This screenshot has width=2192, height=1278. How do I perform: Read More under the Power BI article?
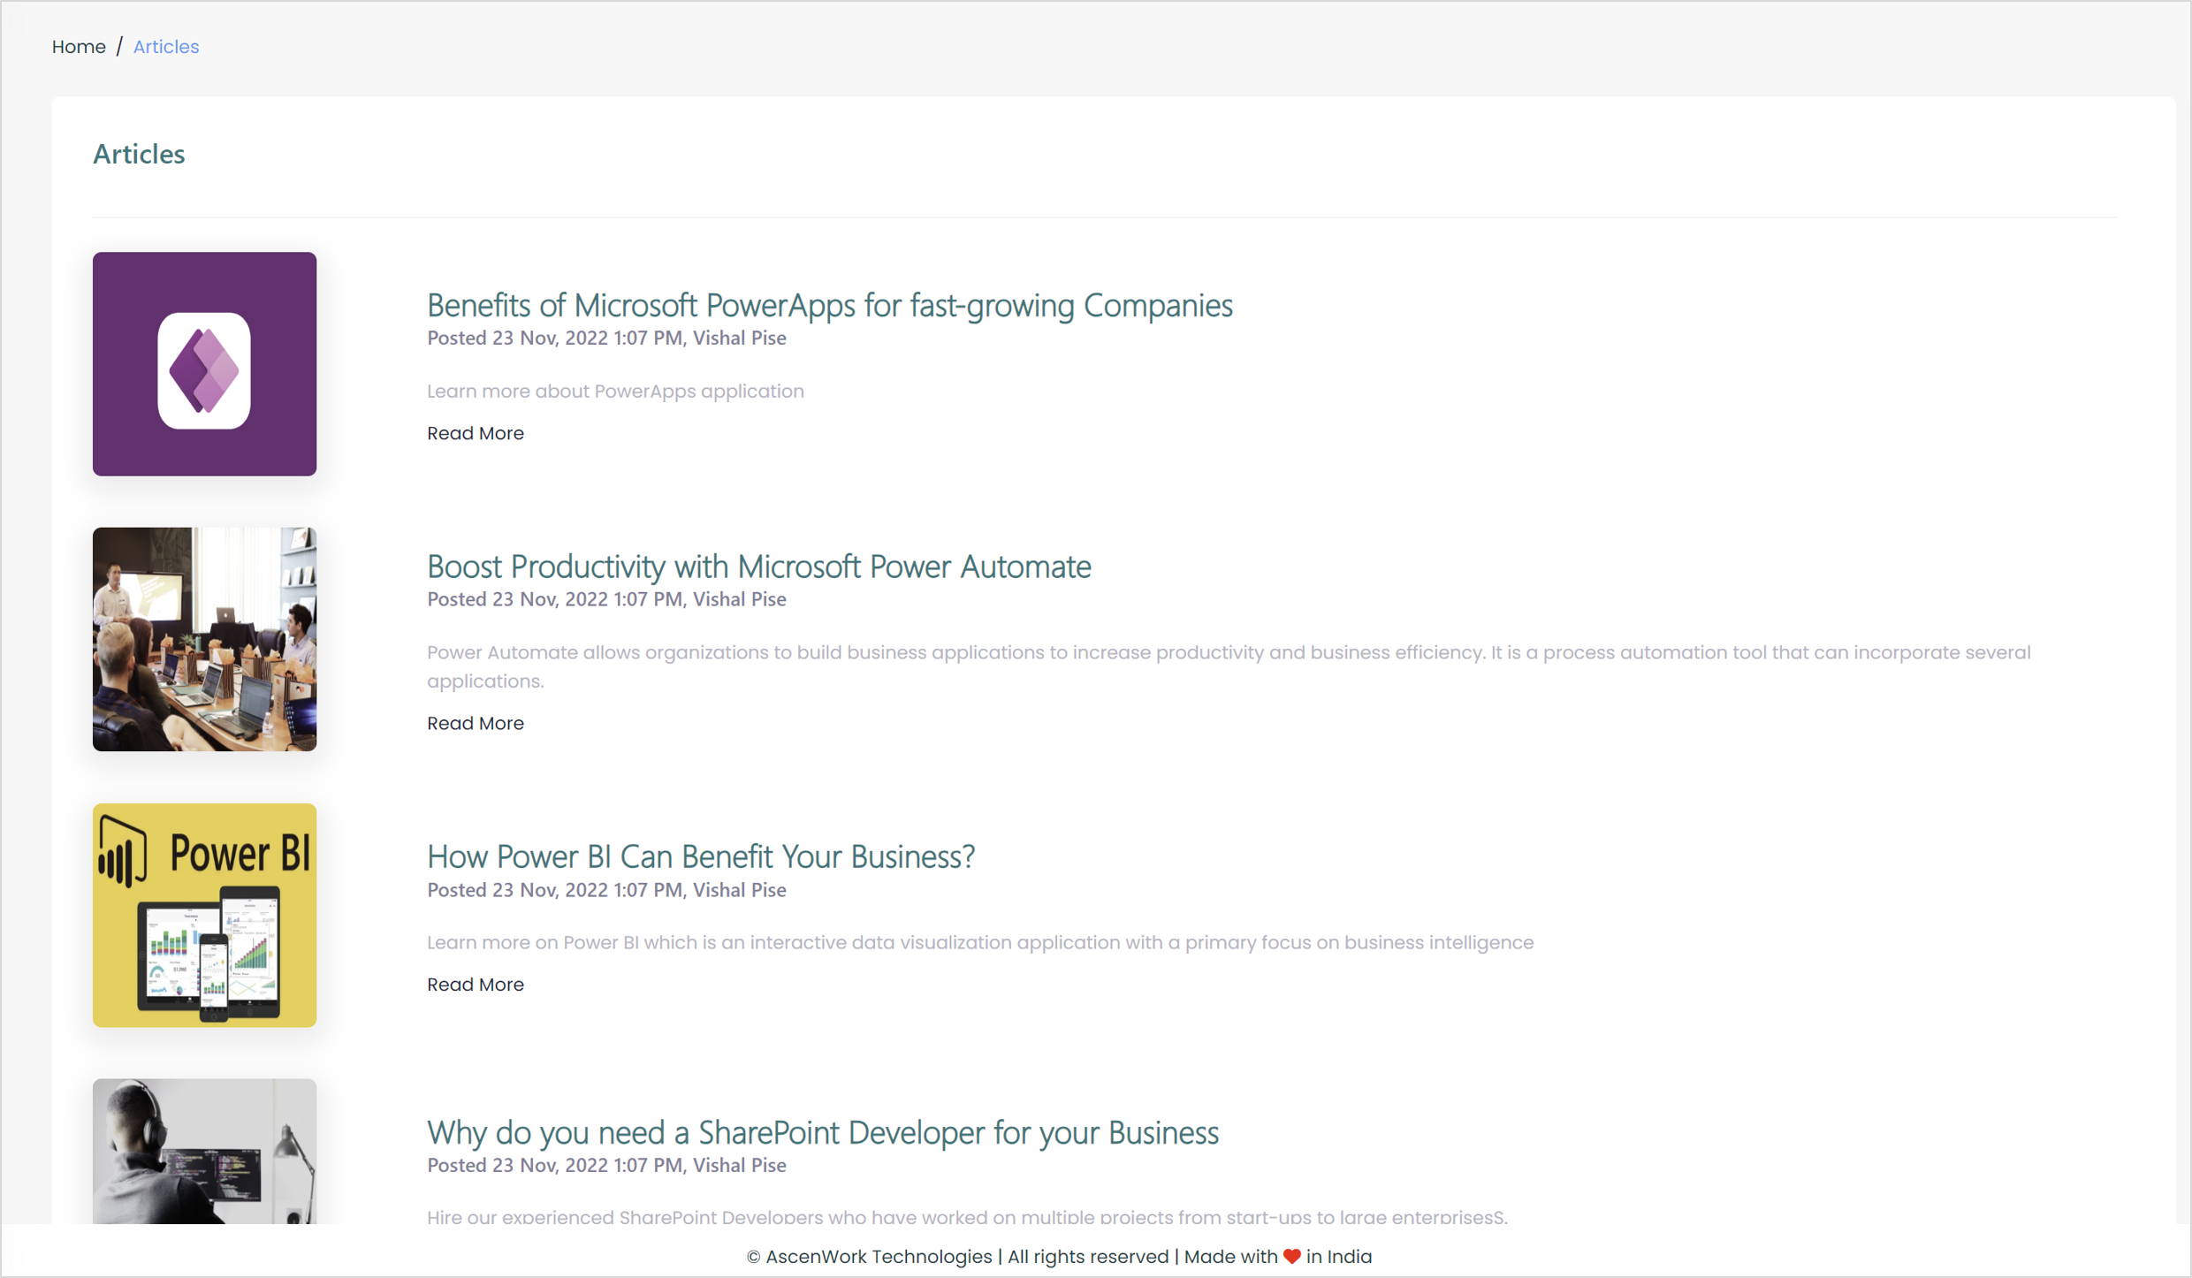476,985
